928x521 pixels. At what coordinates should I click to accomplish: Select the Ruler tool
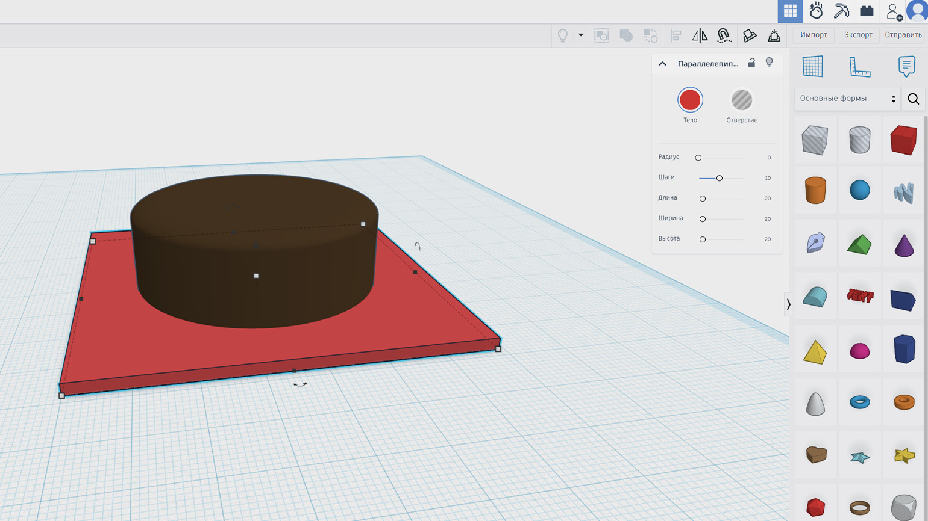859,66
